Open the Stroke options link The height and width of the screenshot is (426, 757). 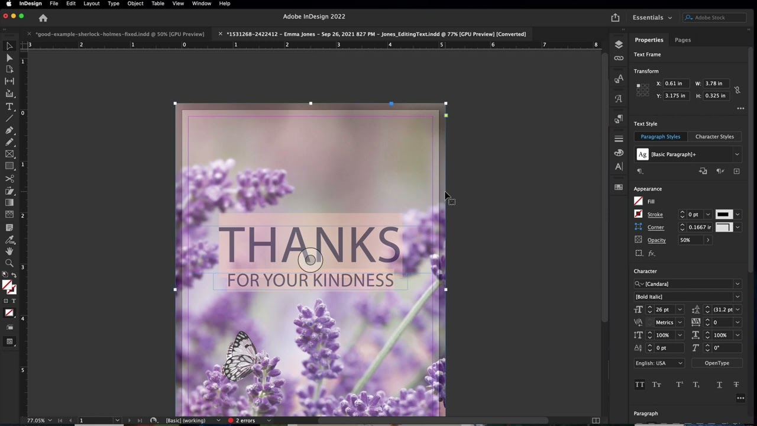(x=655, y=215)
